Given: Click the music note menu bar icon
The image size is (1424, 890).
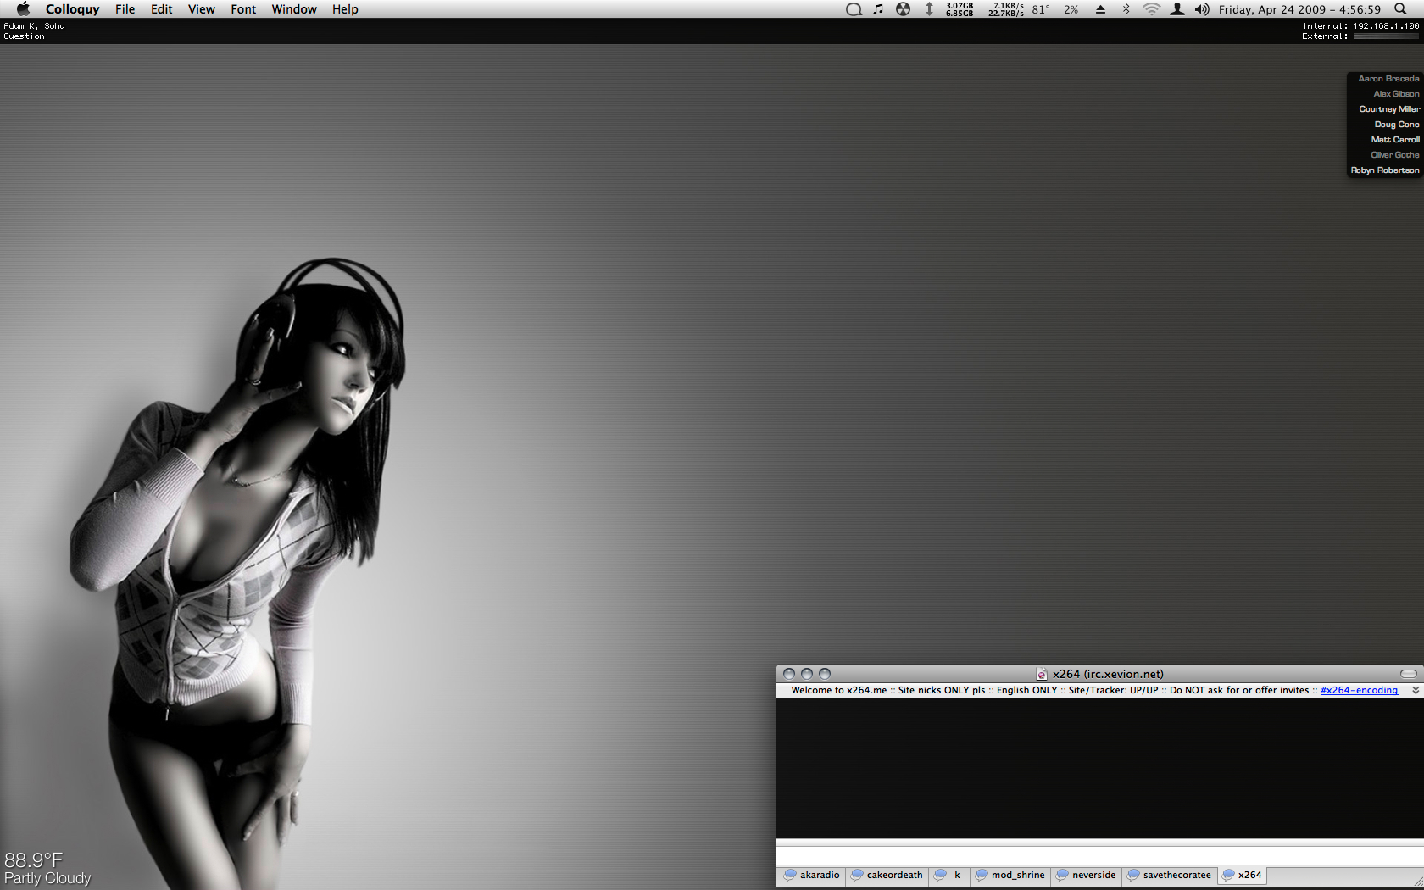Looking at the screenshot, I should pyautogui.click(x=878, y=9).
